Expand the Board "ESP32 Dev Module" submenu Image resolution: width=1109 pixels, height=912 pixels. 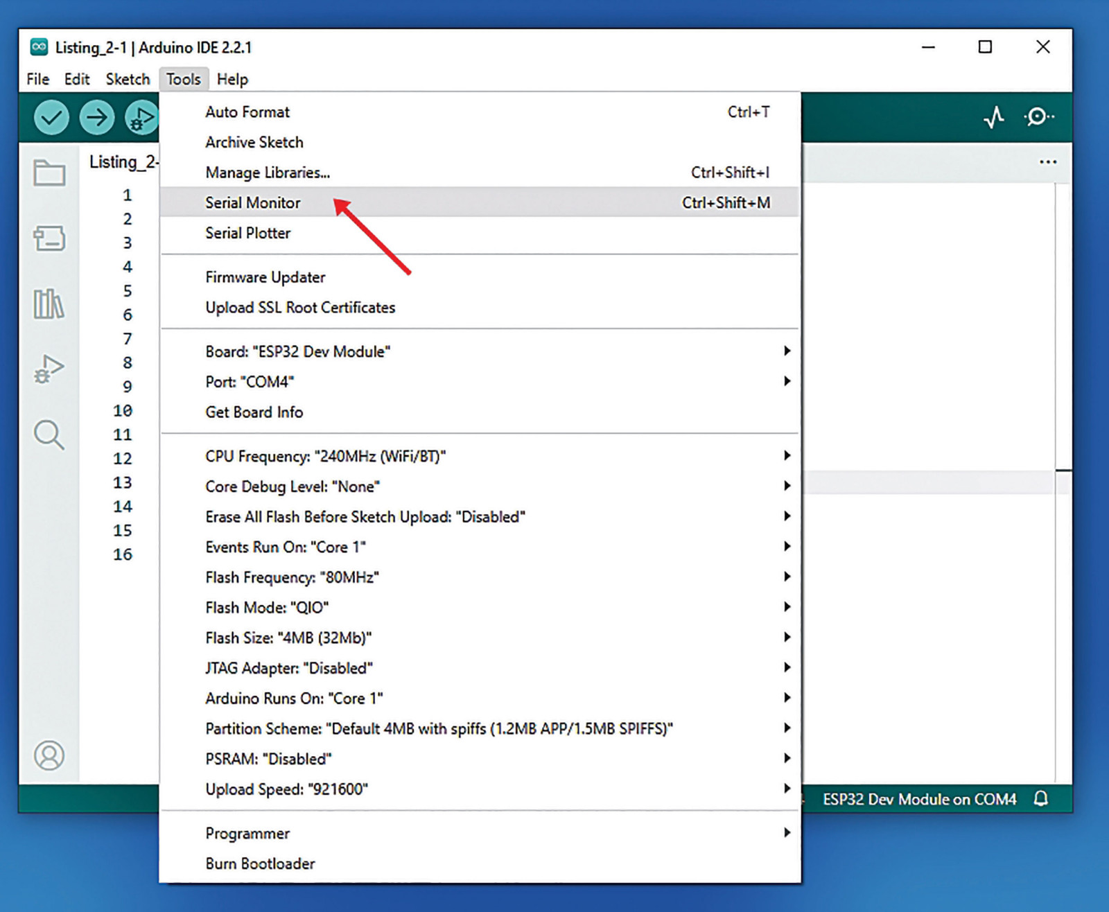point(480,351)
